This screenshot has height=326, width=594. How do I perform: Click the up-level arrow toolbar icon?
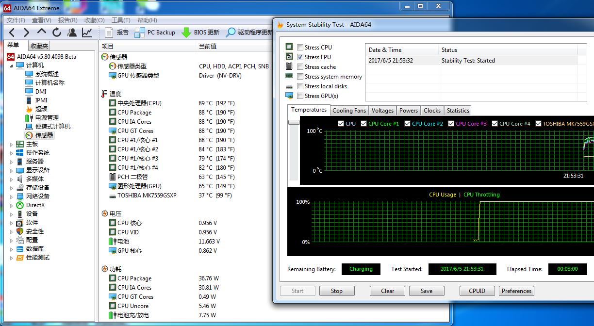tap(42, 32)
